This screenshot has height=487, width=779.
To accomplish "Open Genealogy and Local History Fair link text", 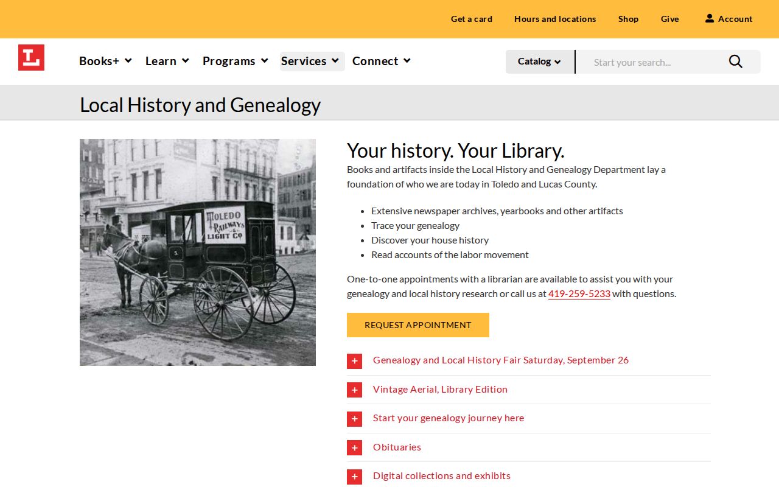I will click(x=501, y=360).
